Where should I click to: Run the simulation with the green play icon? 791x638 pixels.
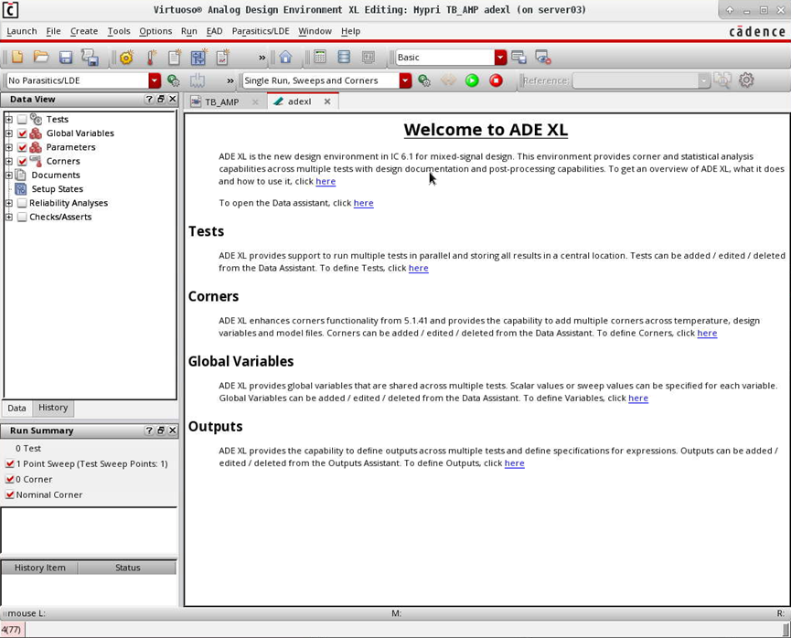click(x=471, y=80)
